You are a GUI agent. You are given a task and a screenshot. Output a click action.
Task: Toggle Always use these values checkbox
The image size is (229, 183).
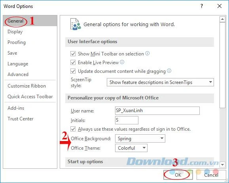click(73, 129)
